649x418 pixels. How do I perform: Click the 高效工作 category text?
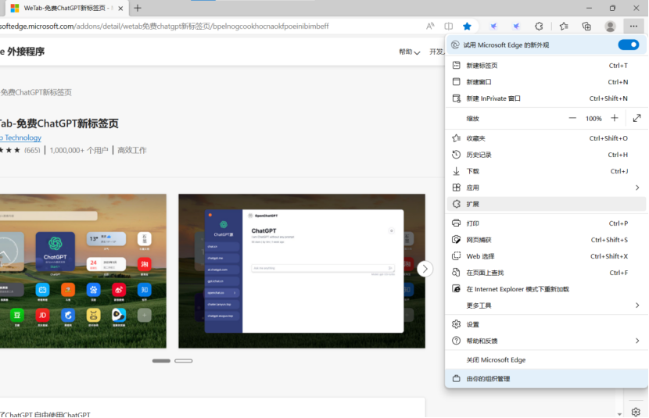132,150
